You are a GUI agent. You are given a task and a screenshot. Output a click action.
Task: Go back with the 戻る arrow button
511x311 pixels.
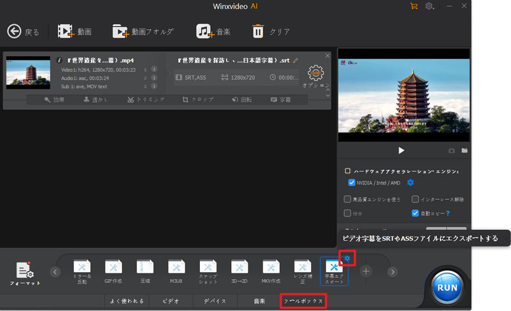click(x=14, y=31)
